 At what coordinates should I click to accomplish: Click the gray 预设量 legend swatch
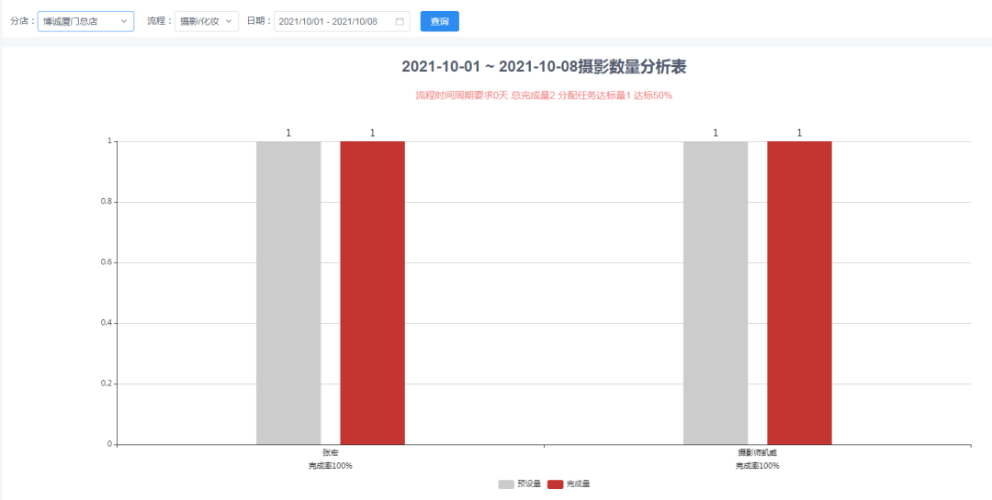coord(506,484)
